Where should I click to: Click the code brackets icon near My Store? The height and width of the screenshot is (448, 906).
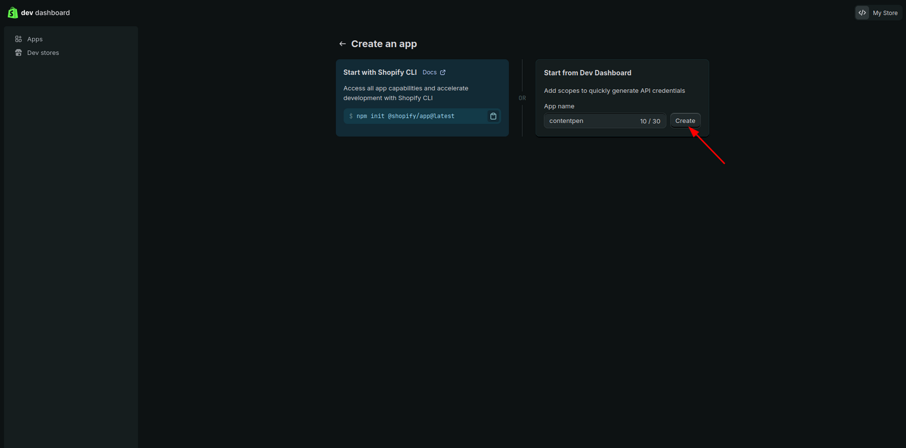(862, 12)
